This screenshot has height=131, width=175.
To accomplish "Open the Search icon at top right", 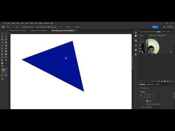I will [x=164, y=27].
